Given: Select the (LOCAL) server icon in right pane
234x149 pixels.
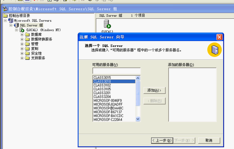Looking at the screenshot, I should [107, 24].
